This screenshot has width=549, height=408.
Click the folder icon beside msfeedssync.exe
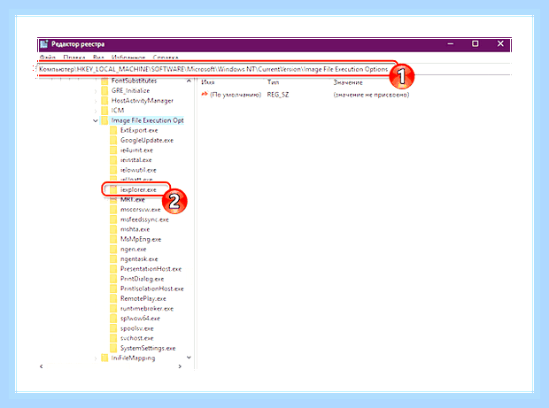[113, 219]
